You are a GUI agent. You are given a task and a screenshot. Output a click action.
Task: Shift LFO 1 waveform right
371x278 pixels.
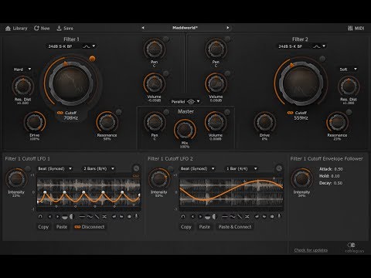click(58, 216)
